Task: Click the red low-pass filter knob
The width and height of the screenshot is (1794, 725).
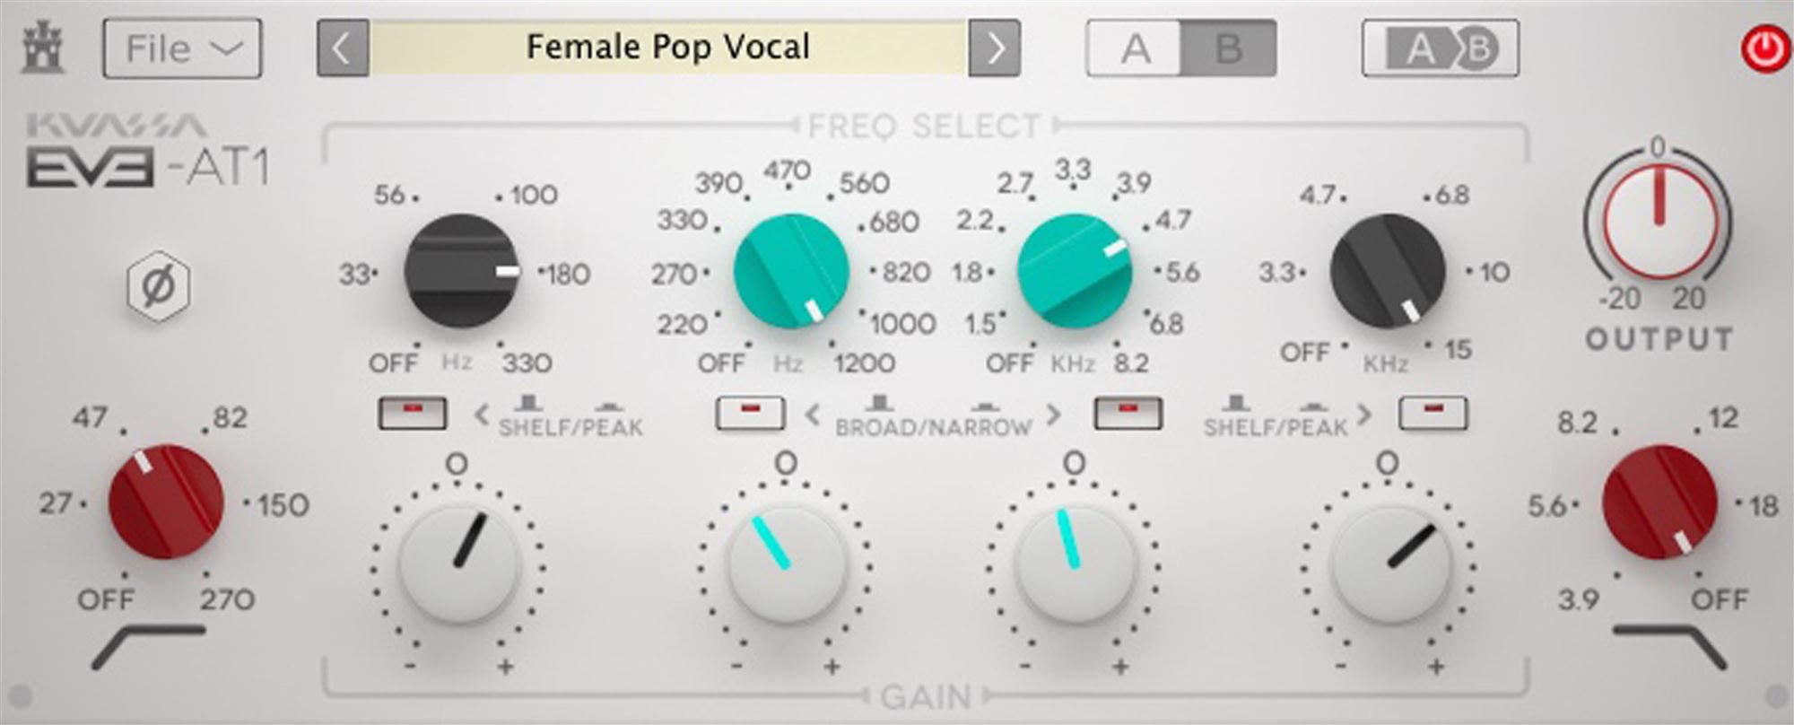Action: pos(1659,502)
